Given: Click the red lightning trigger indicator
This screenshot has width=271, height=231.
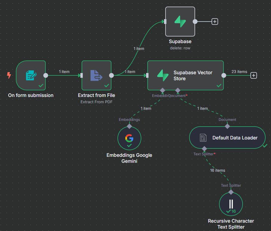Looking at the screenshot, I should pyautogui.click(x=9, y=75).
